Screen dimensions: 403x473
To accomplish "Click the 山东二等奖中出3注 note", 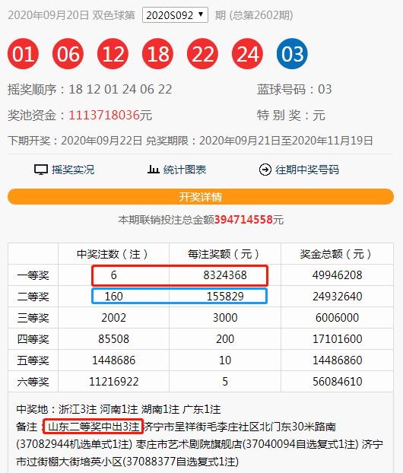I will pos(93,427).
